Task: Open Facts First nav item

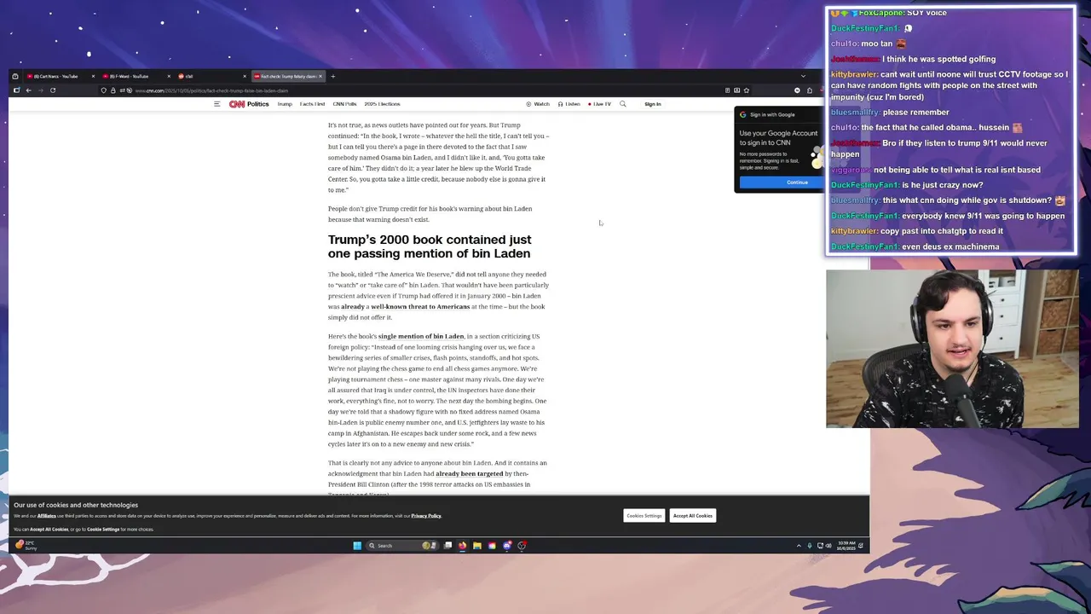Action: pos(312,104)
